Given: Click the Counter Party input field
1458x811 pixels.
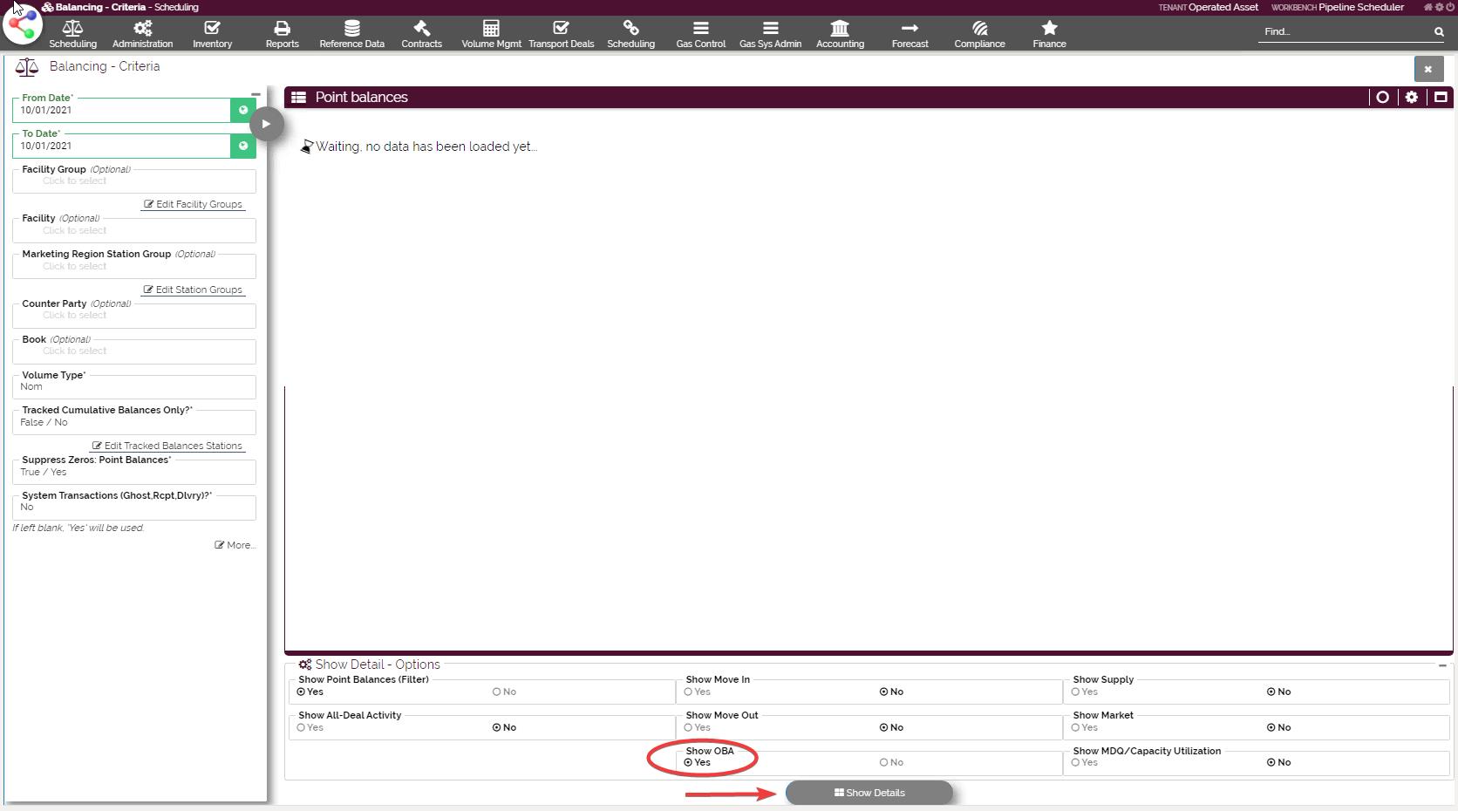Looking at the screenshot, I should [x=133, y=316].
